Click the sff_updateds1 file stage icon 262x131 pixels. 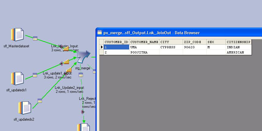17,78
